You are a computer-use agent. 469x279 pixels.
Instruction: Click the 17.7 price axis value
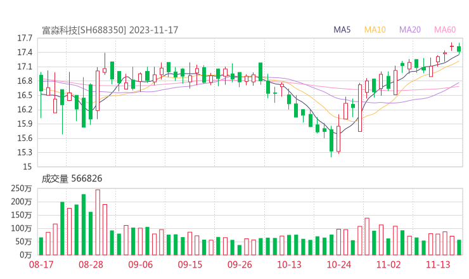point(25,38)
